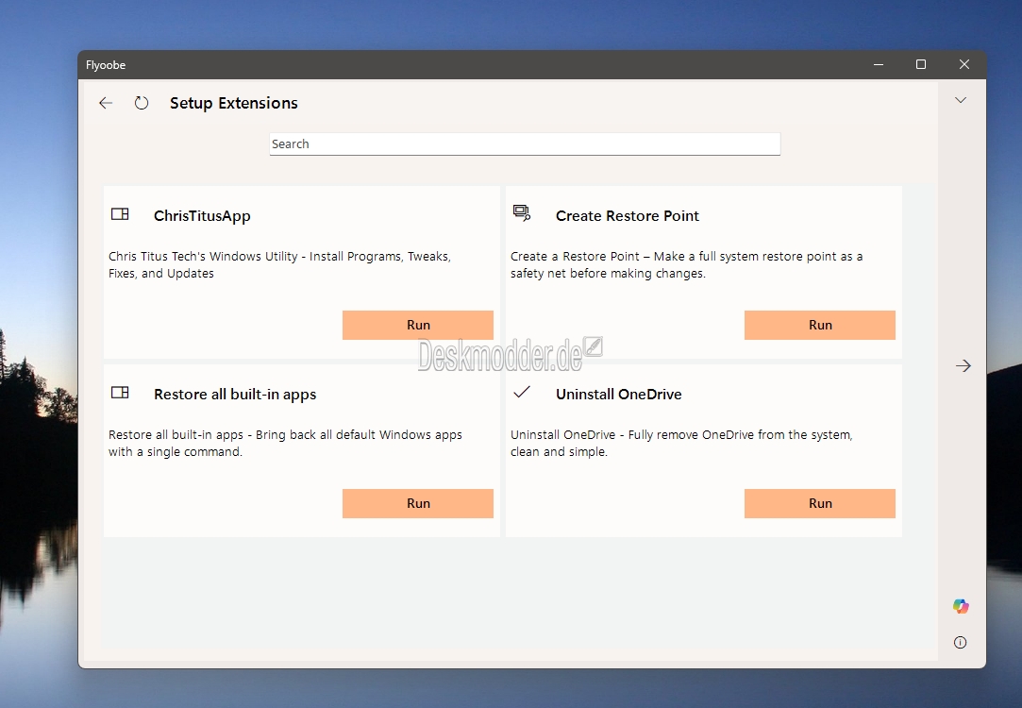The width and height of the screenshot is (1022, 708).
Task: Select the ChrisTitusApp title text
Action: 202,216
